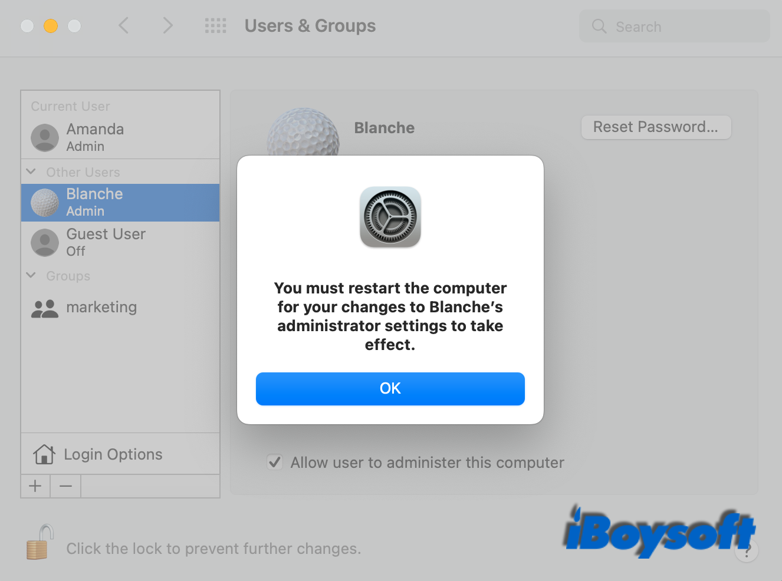Select the Guest User account
The height and width of the screenshot is (581, 782).
(120, 242)
